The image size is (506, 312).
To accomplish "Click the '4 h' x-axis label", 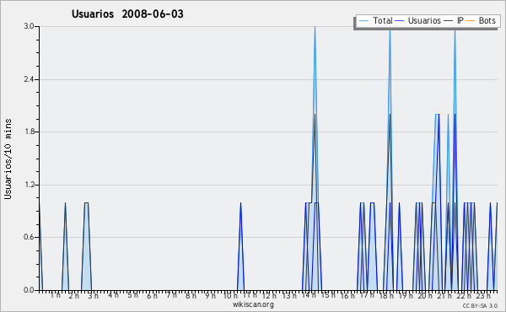I will click(113, 295).
